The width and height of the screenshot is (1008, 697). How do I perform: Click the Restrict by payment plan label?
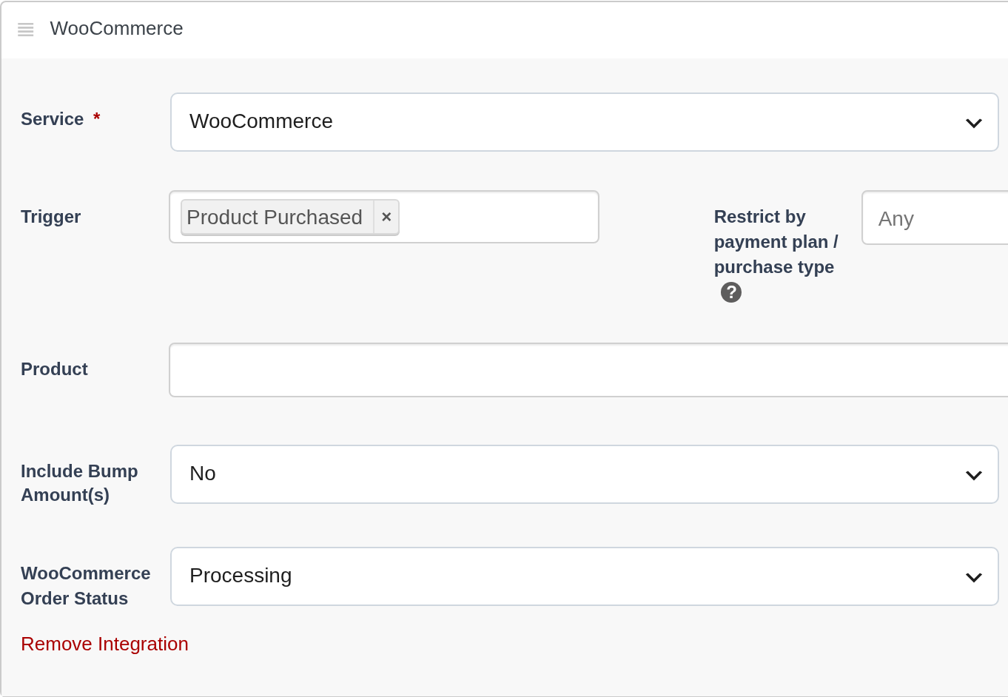click(x=776, y=242)
